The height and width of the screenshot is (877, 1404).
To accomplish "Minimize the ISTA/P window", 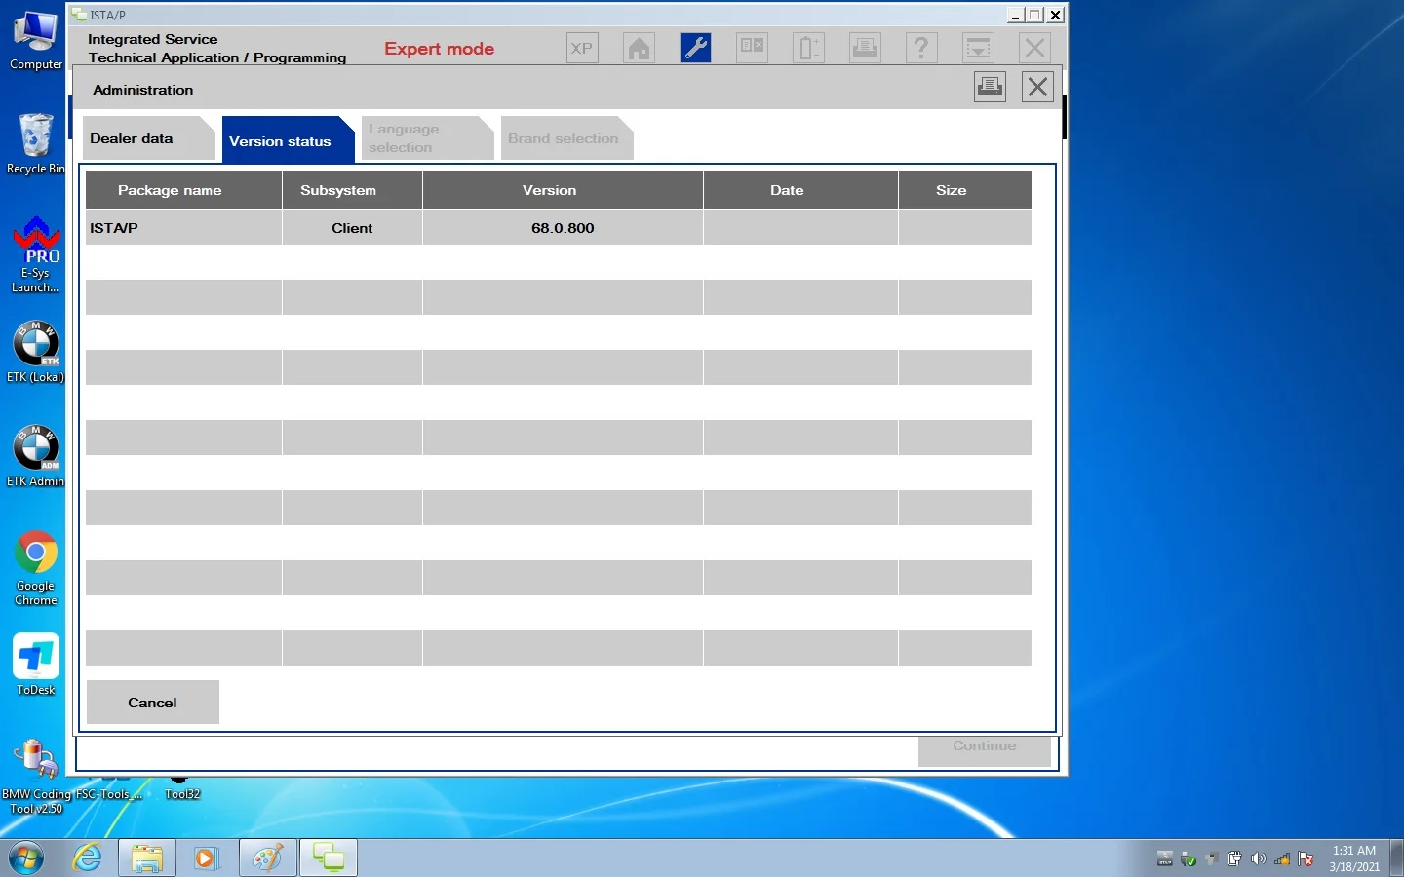I will pos(1016,15).
